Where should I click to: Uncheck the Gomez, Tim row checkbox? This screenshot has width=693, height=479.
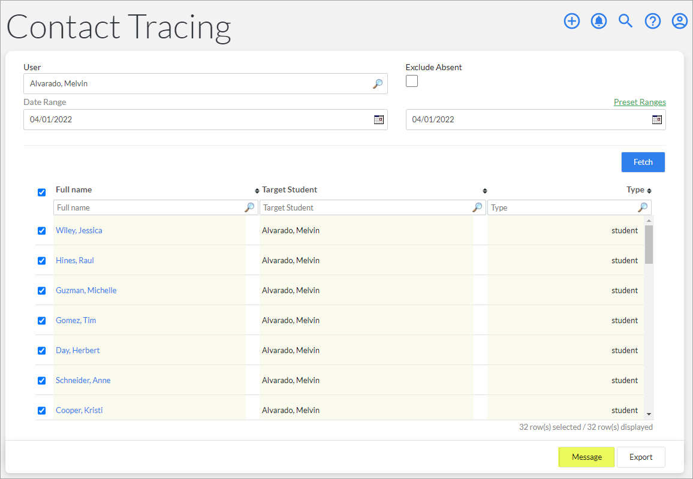tap(41, 321)
